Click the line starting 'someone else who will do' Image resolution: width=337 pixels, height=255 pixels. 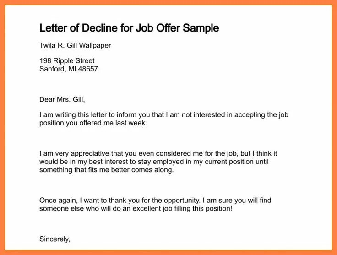click(136, 208)
